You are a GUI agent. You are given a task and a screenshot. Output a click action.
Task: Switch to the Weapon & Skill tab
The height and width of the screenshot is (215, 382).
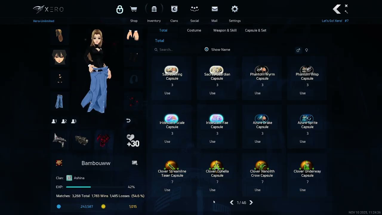[x=225, y=30]
